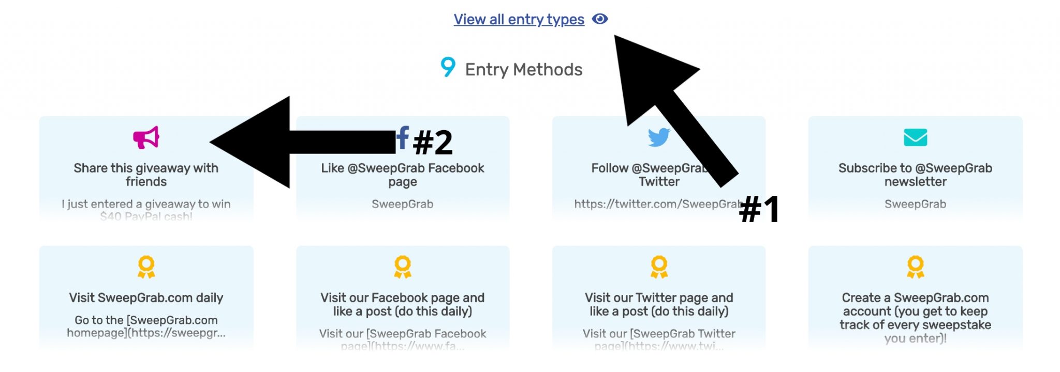Select the Facebook 'f' icon on the Like card
The image size is (1060, 372).
(403, 138)
